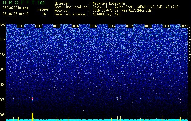The image size is (191, 121).
Task: Click the date 05.06.07 00:10
Action: tap(15, 14)
